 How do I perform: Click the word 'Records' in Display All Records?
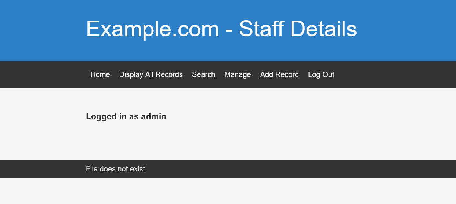(169, 74)
